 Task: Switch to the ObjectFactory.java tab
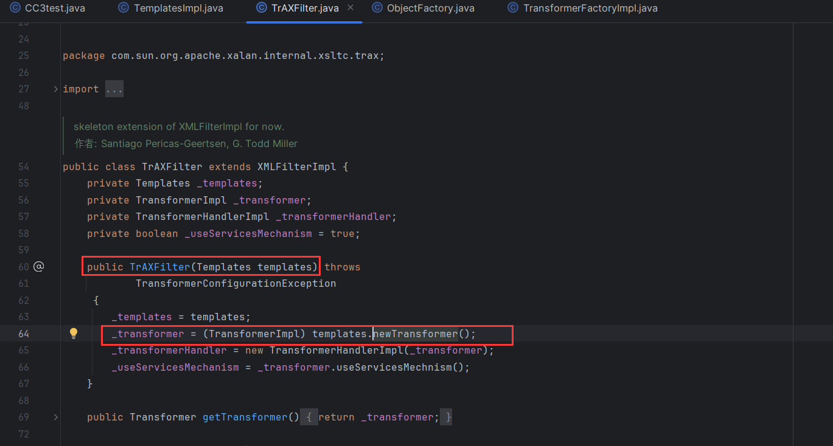coord(422,9)
